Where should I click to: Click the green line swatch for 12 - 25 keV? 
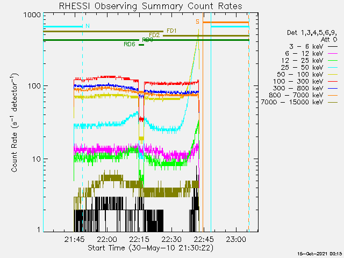(x=333, y=61)
